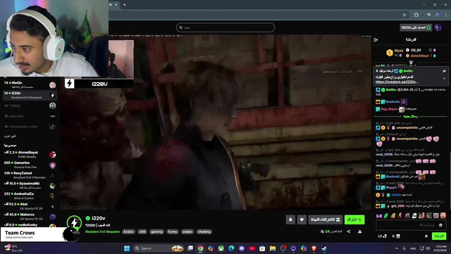Expand the pinned message chevron

(444, 78)
